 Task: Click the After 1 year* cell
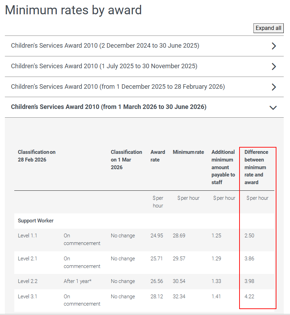click(x=78, y=281)
